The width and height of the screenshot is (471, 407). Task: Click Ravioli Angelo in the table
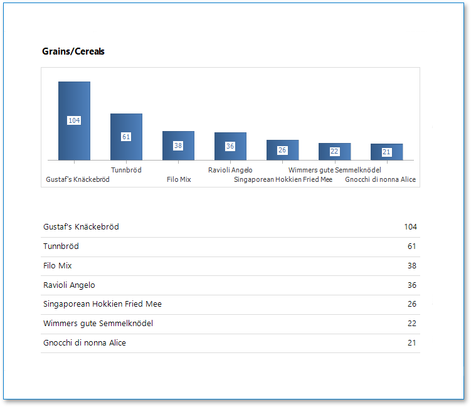pos(69,285)
